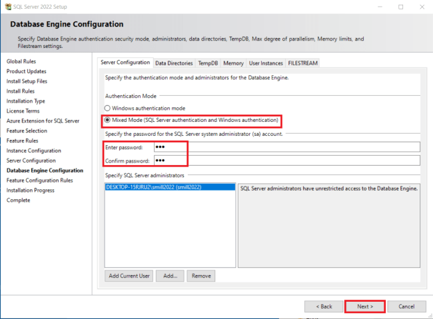The image size is (433, 319).
Task: Click Azure Extension for SQL Server step
Action: pos(43,121)
